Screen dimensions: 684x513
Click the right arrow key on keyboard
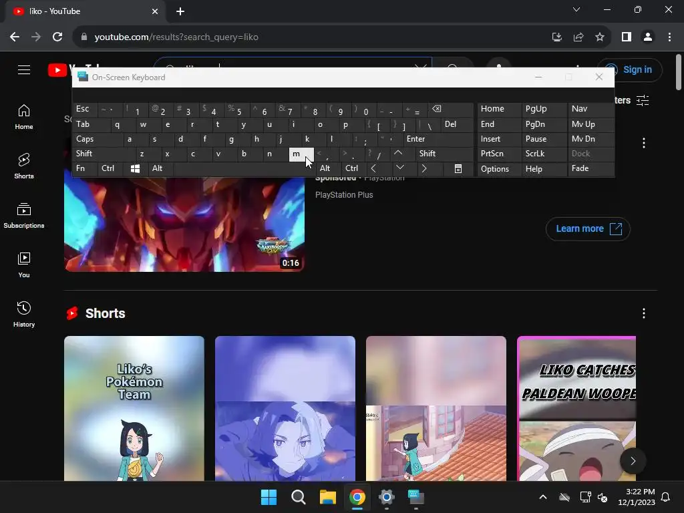point(424,169)
